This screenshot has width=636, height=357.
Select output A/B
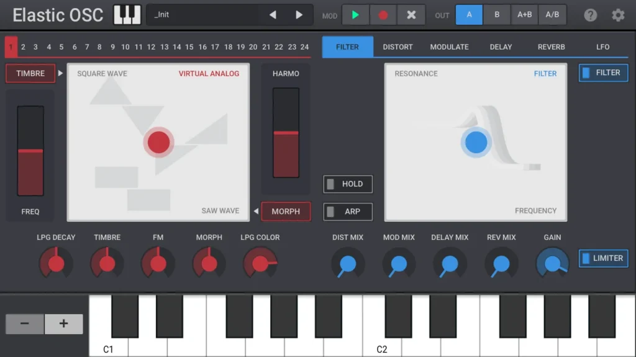click(552, 15)
